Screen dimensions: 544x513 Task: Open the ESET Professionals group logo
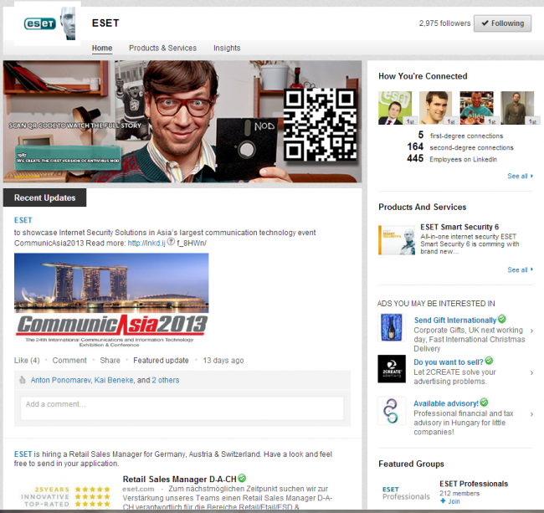pyautogui.click(x=406, y=493)
